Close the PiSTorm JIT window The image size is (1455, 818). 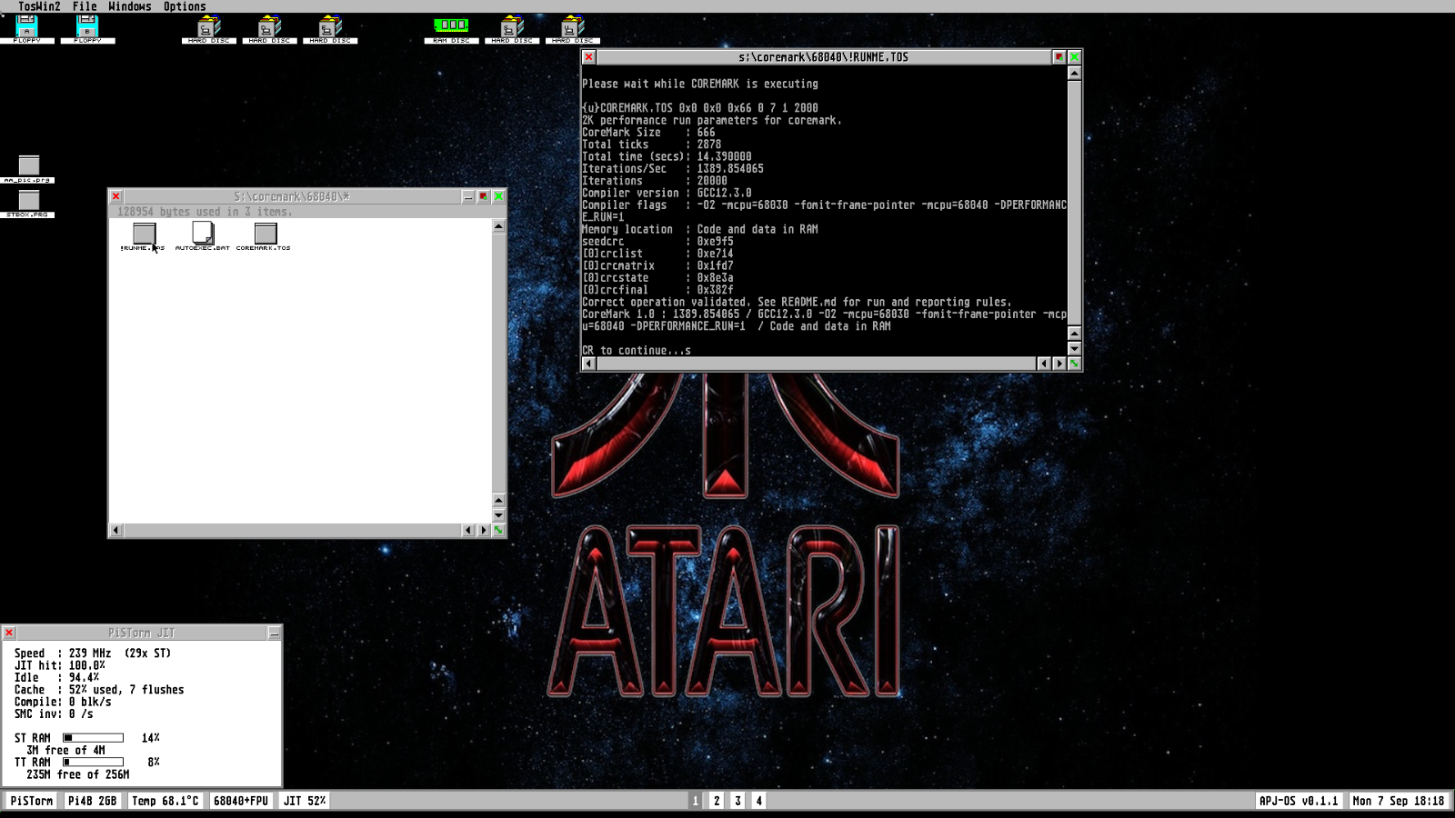point(9,633)
